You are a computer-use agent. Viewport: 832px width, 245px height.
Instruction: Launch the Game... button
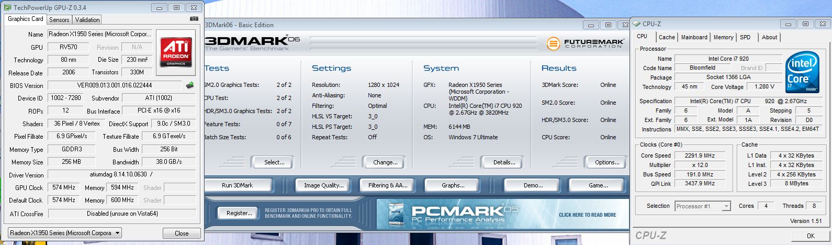[x=598, y=185]
